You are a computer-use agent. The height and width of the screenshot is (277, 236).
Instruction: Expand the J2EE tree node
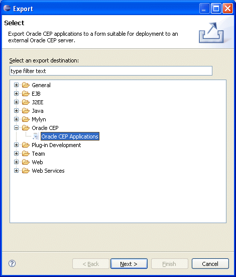[x=16, y=102]
